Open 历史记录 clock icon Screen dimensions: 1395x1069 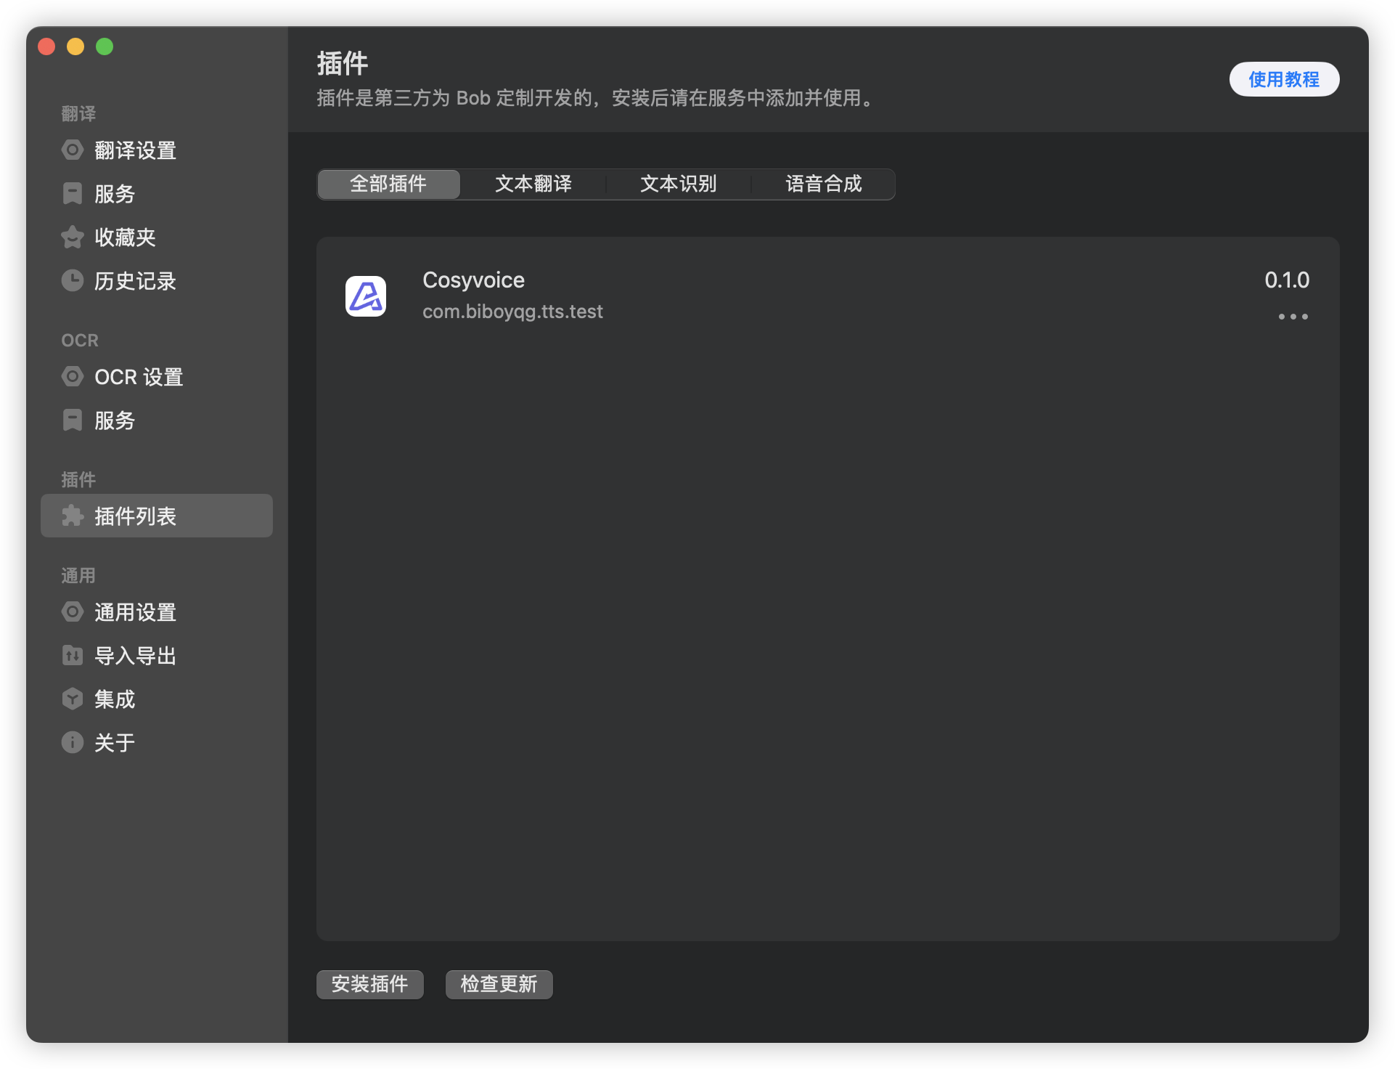pos(73,280)
